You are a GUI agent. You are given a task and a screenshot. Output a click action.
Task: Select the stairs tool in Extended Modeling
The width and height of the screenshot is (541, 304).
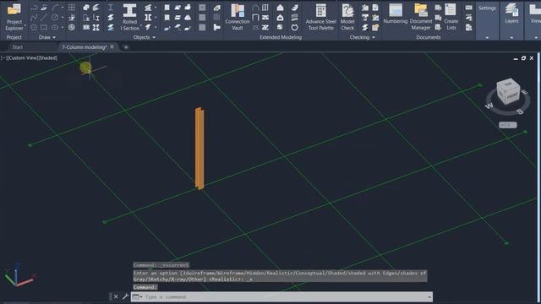[x=294, y=8]
